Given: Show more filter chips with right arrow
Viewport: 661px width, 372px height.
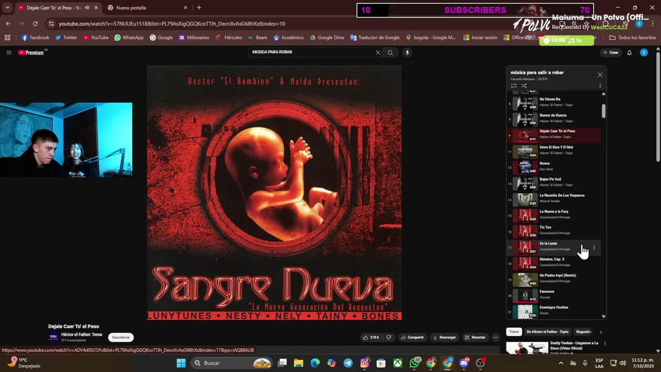Looking at the screenshot, I should click(601, 332).
